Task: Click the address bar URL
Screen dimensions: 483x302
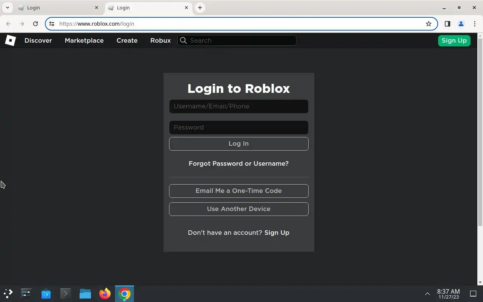Action: coord(97,24)
